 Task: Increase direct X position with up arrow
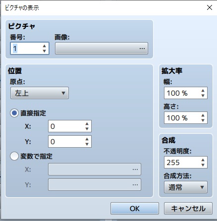coord(87,124)
